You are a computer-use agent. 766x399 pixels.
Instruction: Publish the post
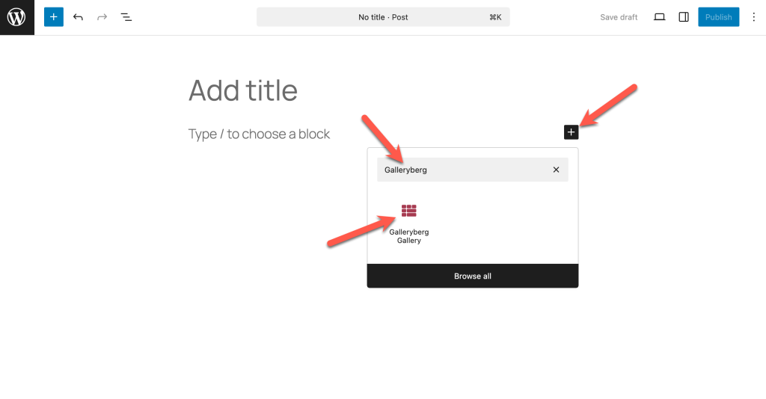tap(718, 17)
